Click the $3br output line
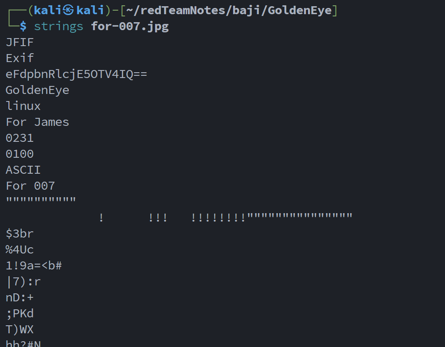This screenshot has height=347, width=445. point(20,234)
